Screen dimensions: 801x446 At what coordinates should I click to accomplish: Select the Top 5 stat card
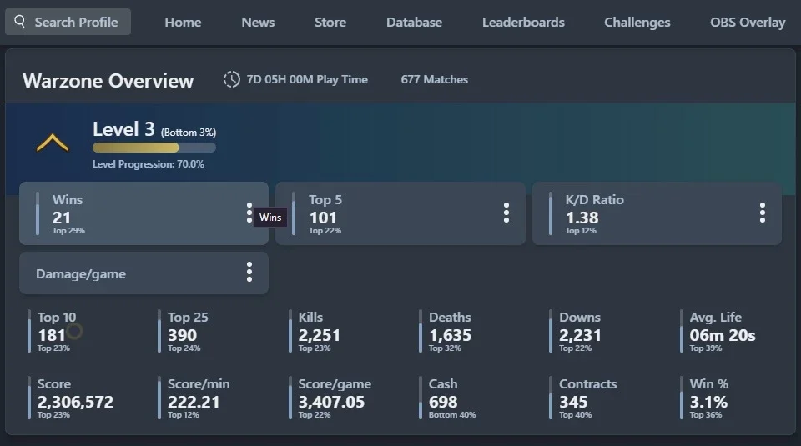[400, 213]
